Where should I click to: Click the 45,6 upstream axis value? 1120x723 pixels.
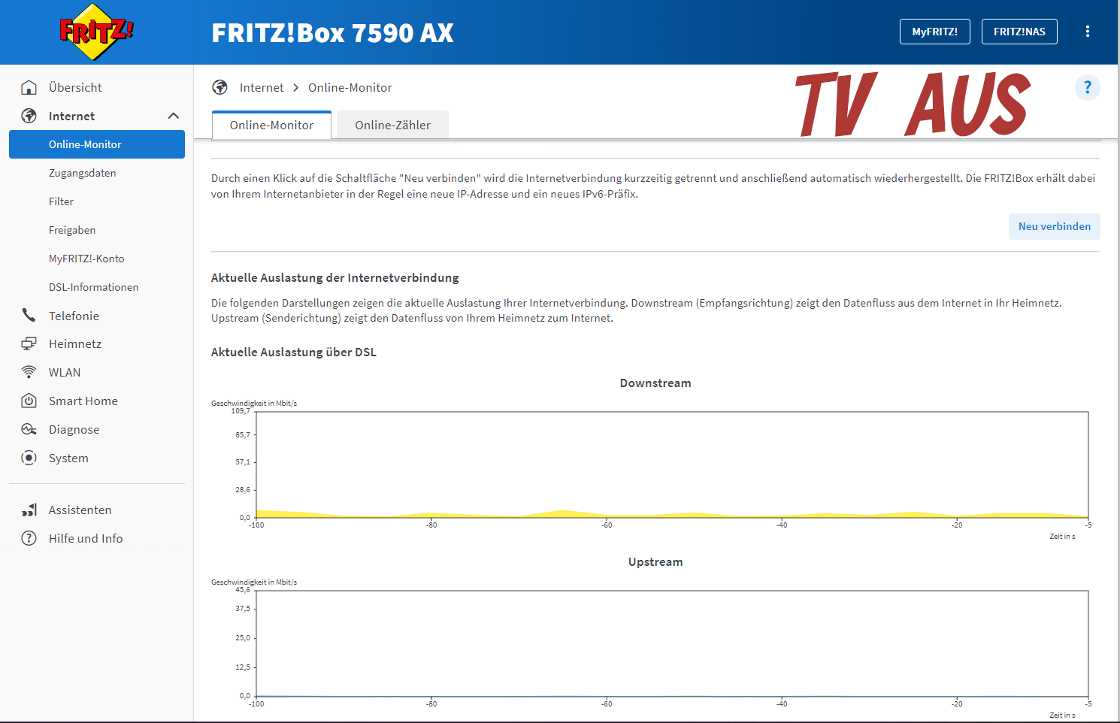coord(243,590)
